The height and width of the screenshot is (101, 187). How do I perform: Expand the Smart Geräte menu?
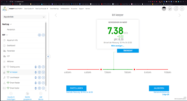pos(29,9)
